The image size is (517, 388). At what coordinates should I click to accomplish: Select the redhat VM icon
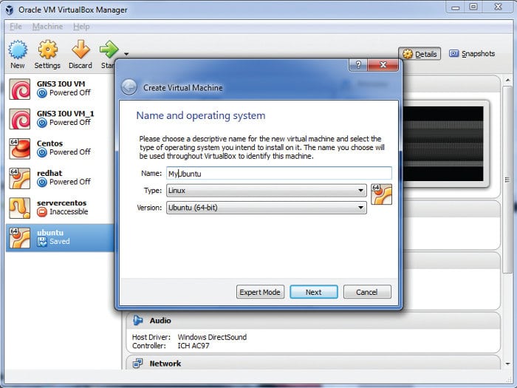point(20,178)
